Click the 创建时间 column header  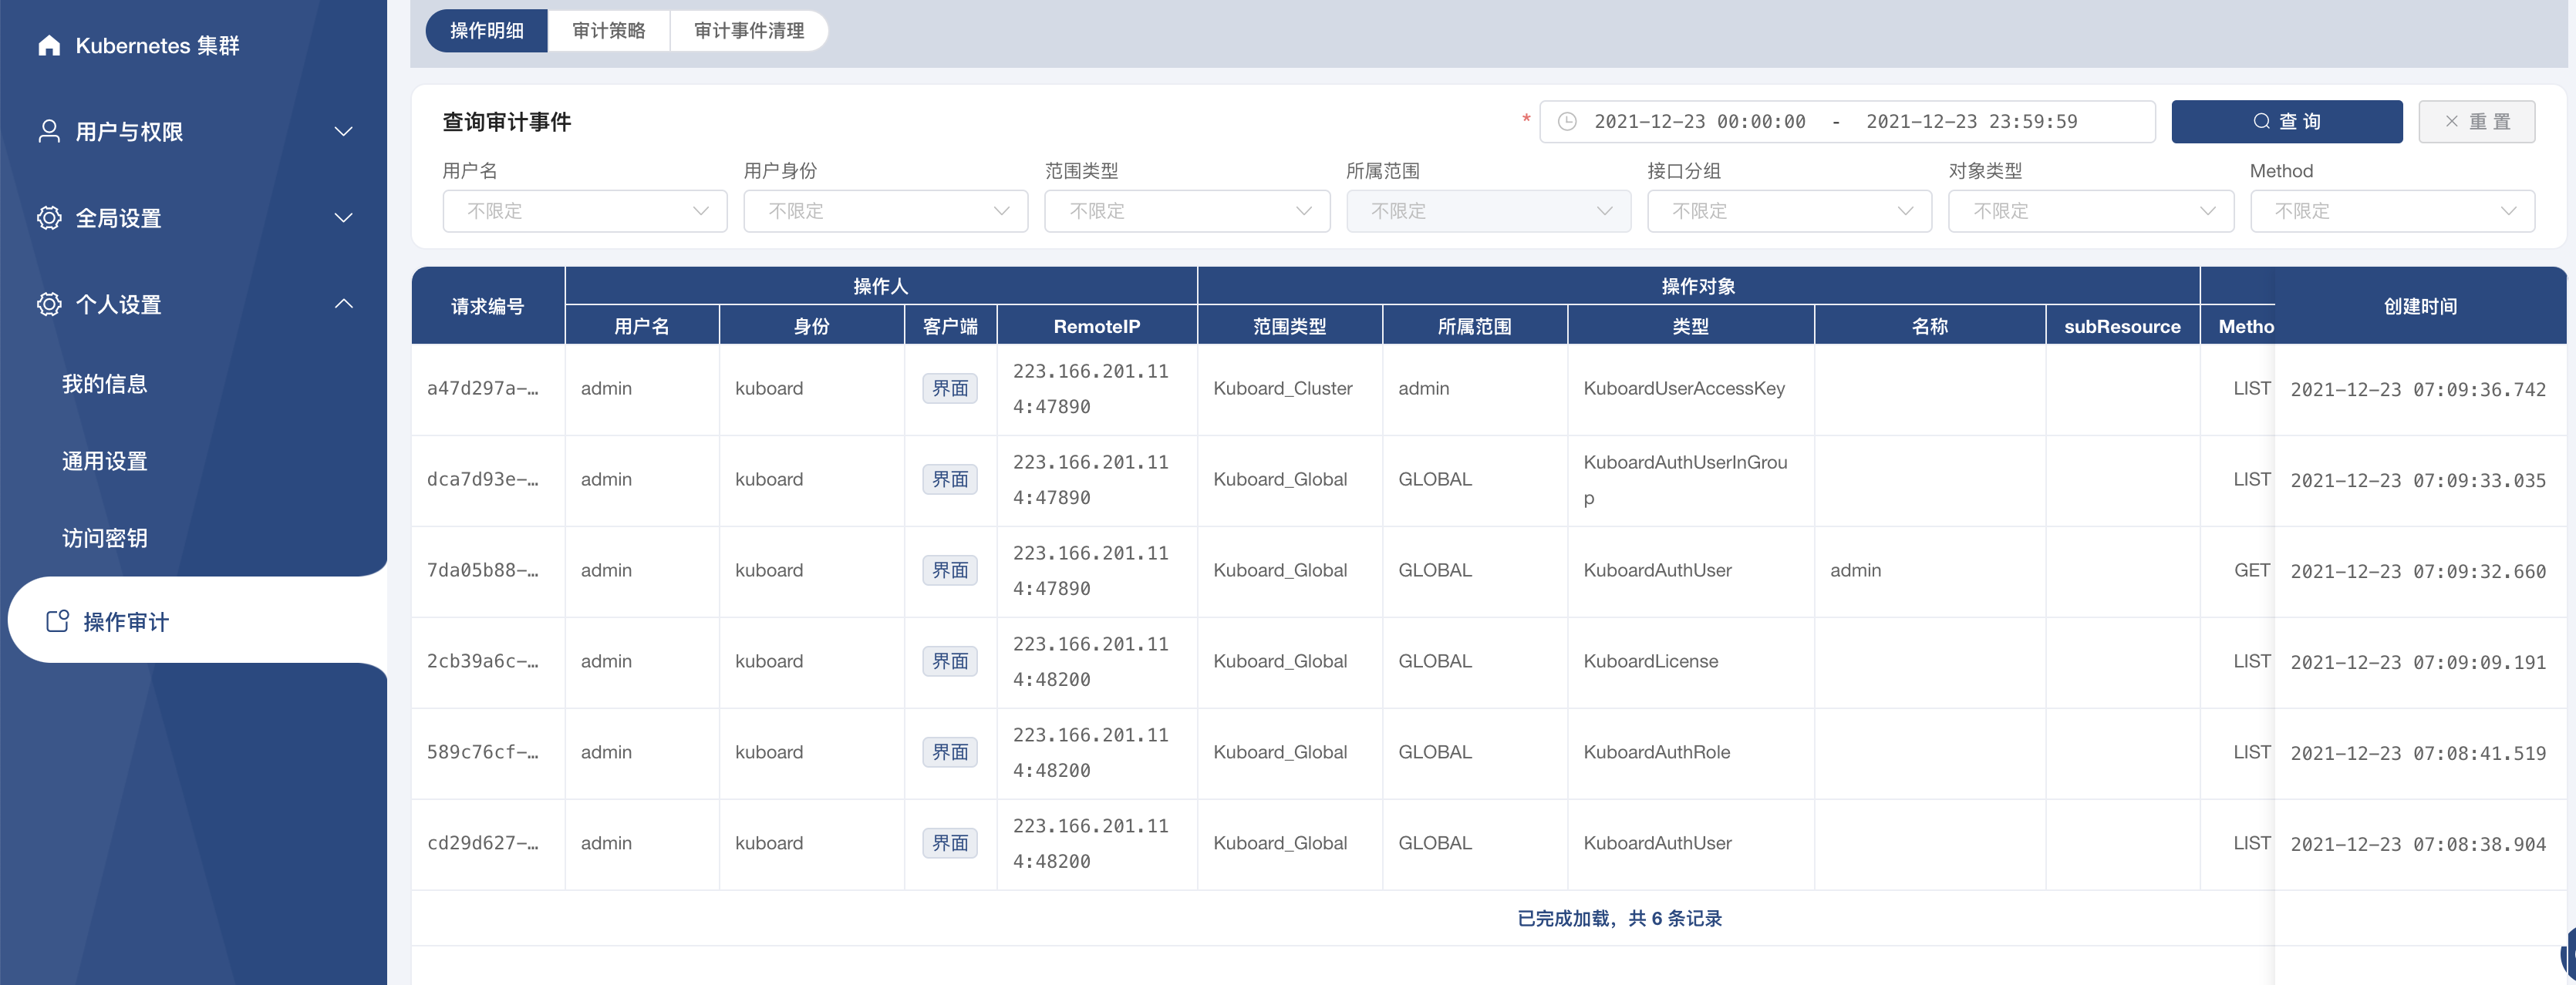2420,307
